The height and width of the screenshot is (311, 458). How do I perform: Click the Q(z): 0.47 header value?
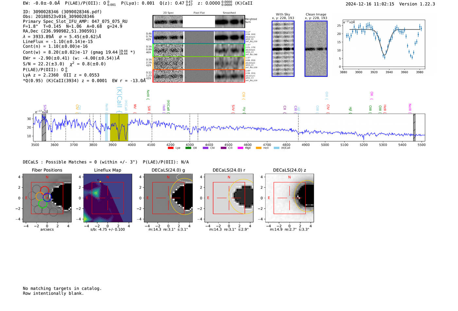coord(176,3)
